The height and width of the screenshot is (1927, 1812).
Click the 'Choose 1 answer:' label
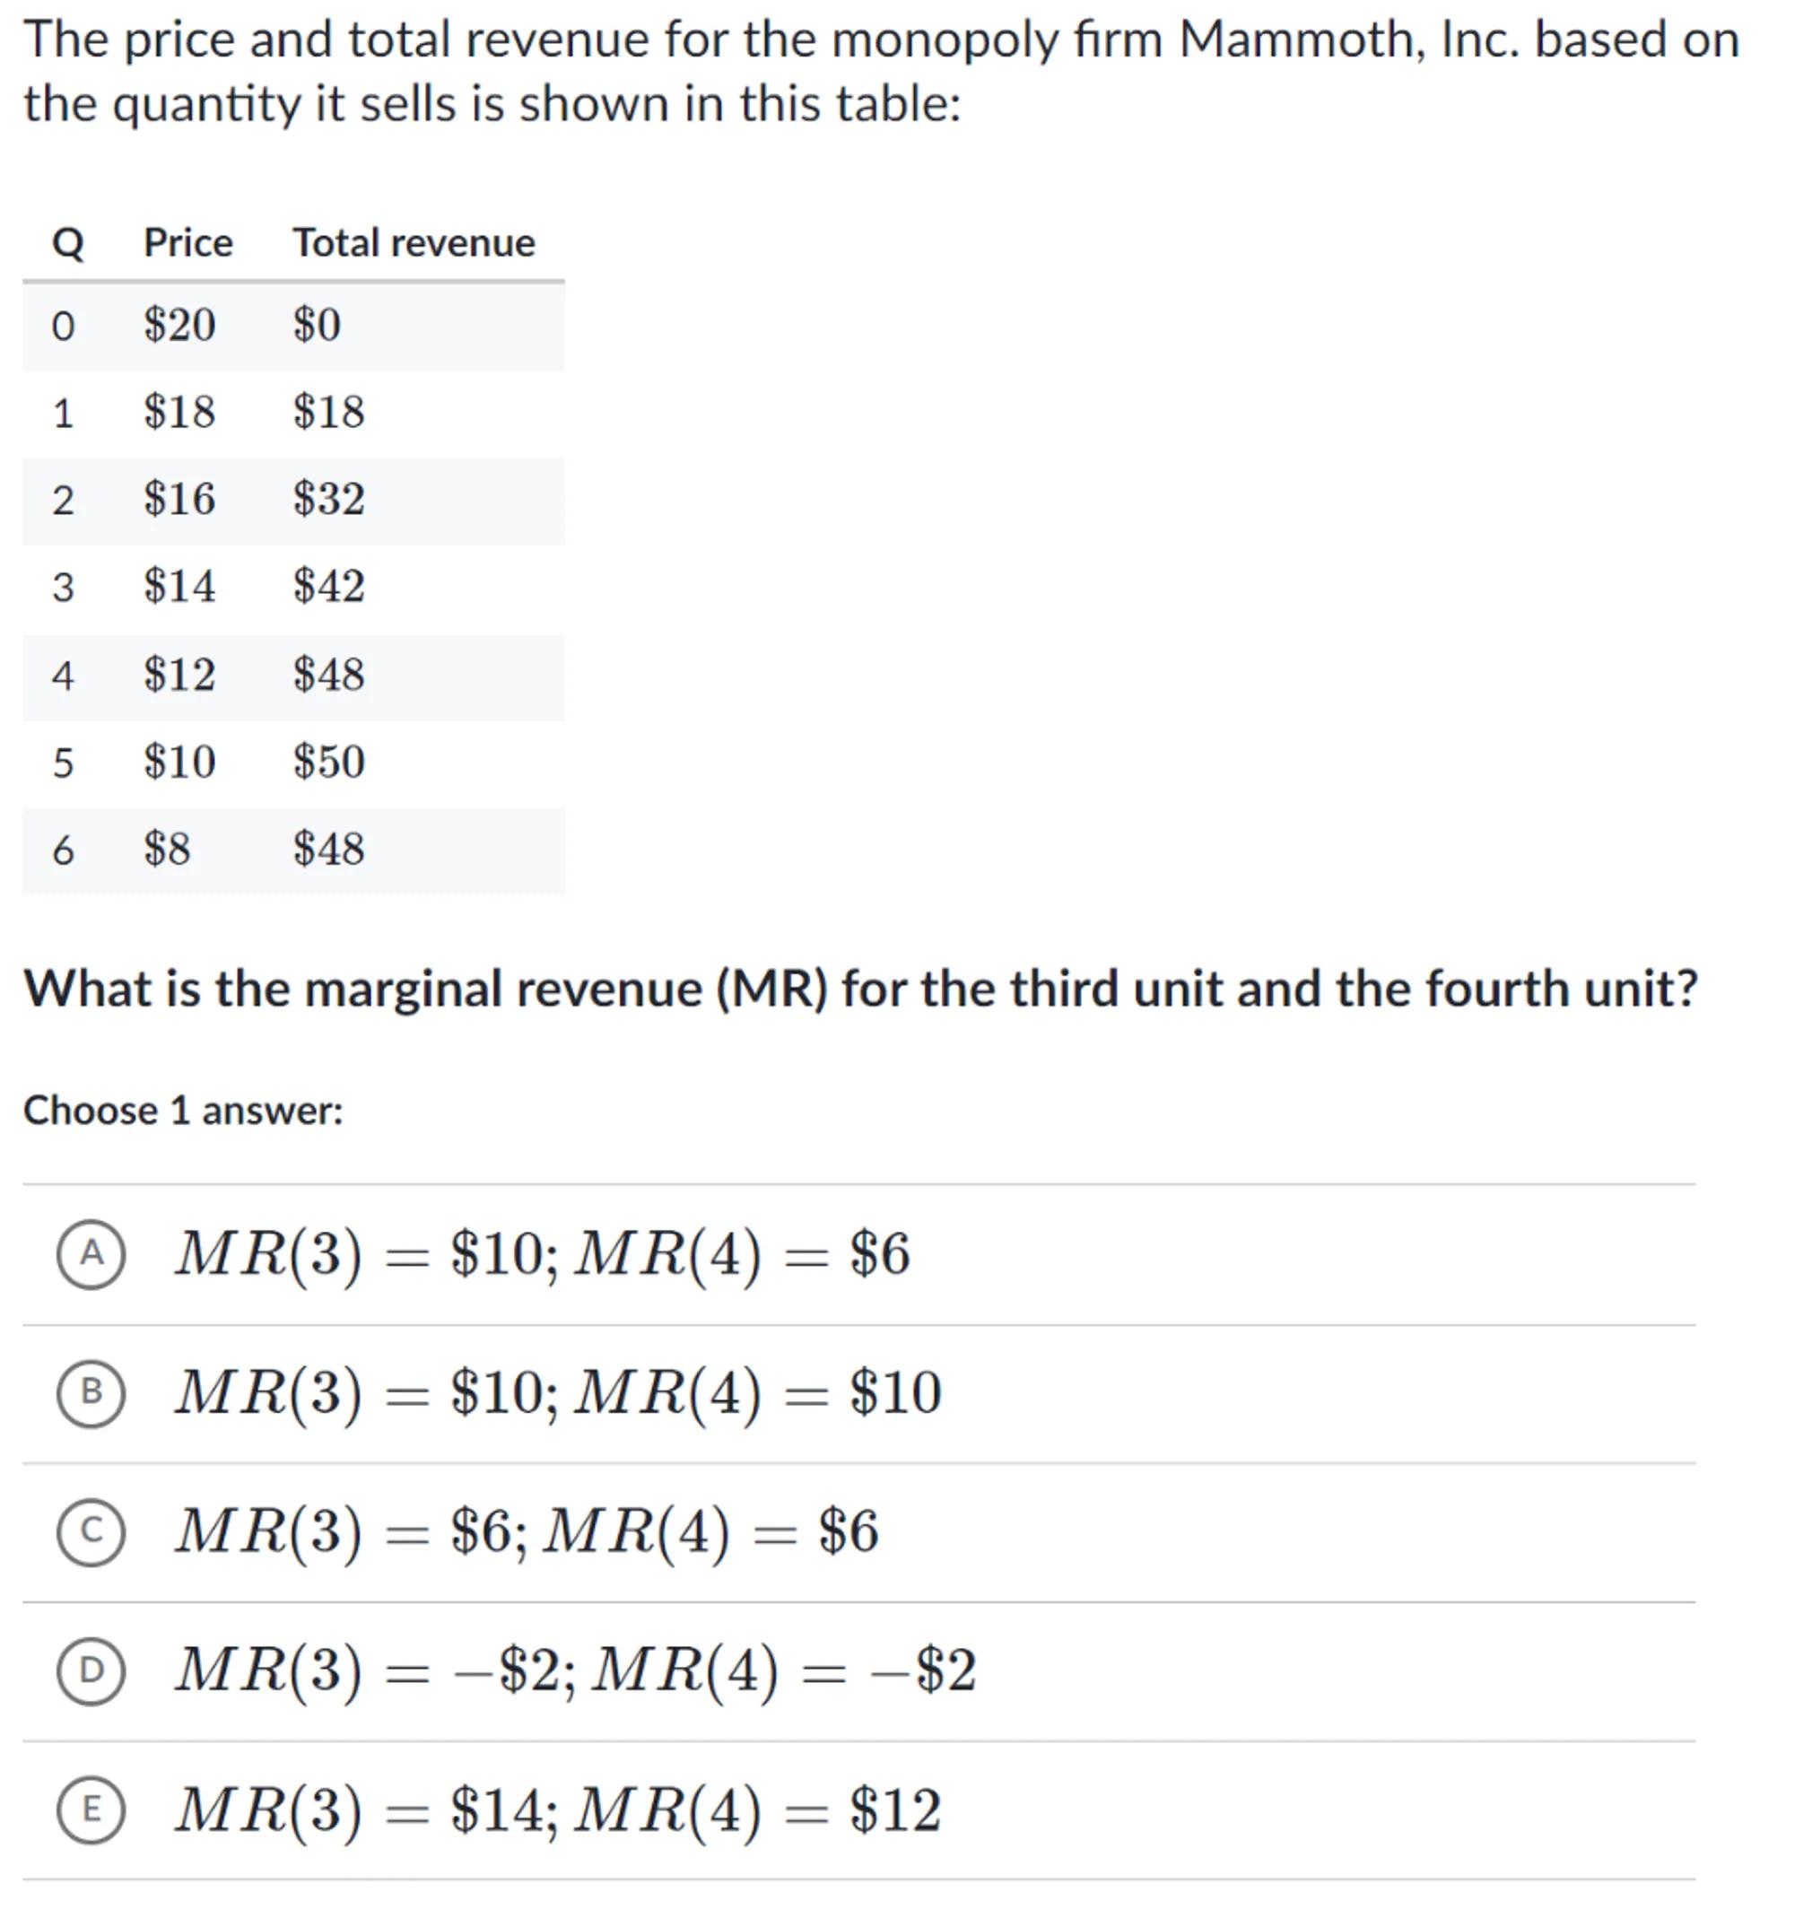183,1111
